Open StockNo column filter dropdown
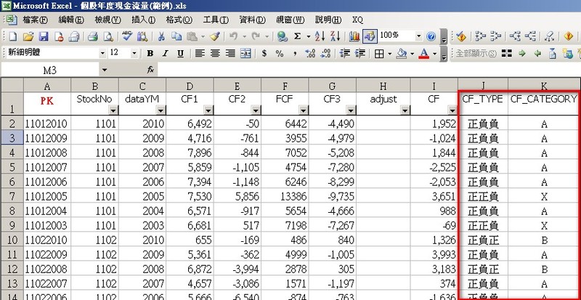 pos(113,110)
